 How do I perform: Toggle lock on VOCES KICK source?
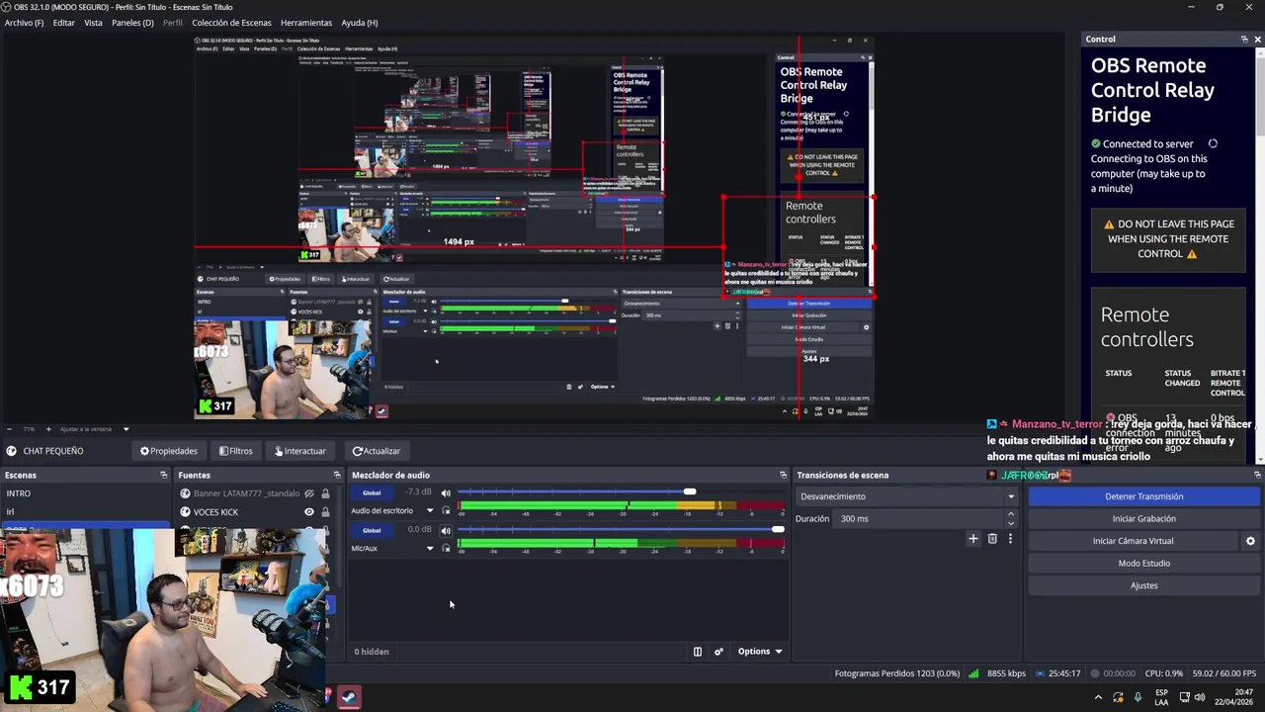point(325,512)
